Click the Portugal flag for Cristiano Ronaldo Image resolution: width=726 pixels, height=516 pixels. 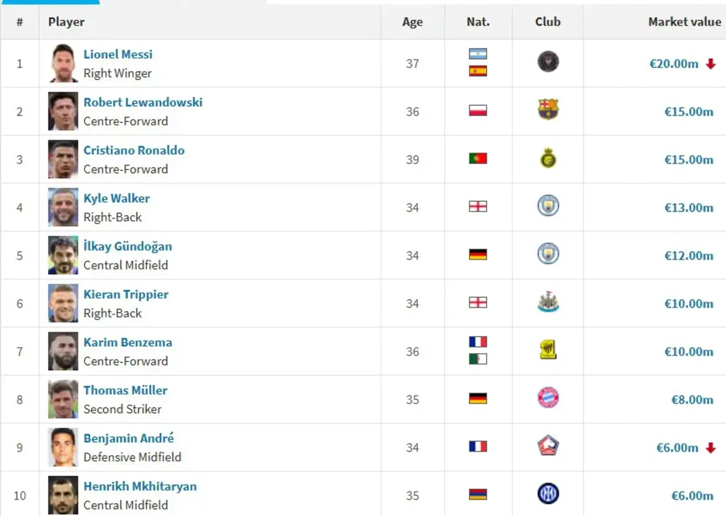478,159
